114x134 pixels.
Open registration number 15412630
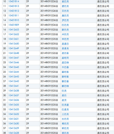click(x=14, y=124)
